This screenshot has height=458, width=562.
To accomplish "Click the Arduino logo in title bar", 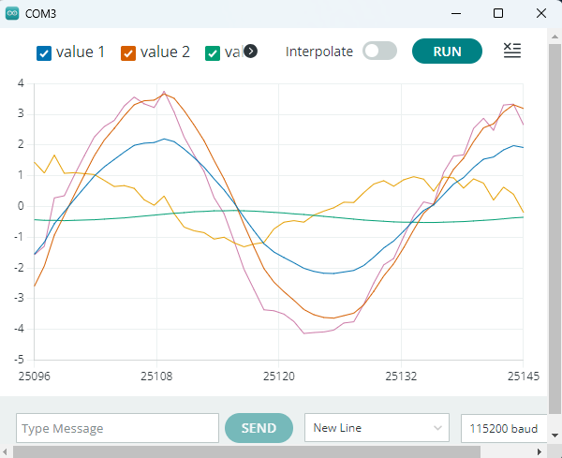I will (x=11, y=13).
